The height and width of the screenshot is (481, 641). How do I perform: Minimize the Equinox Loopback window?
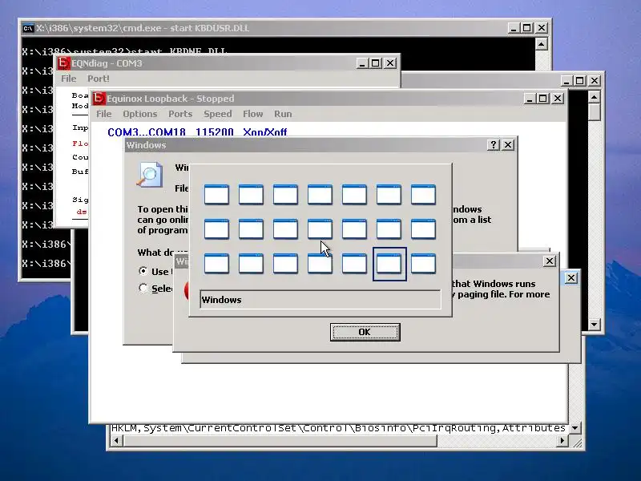530,99
